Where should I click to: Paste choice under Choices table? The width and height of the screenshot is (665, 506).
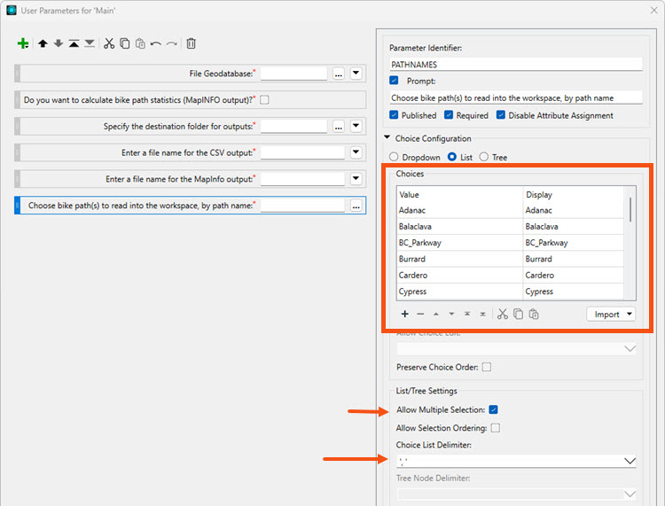[534, 314]
